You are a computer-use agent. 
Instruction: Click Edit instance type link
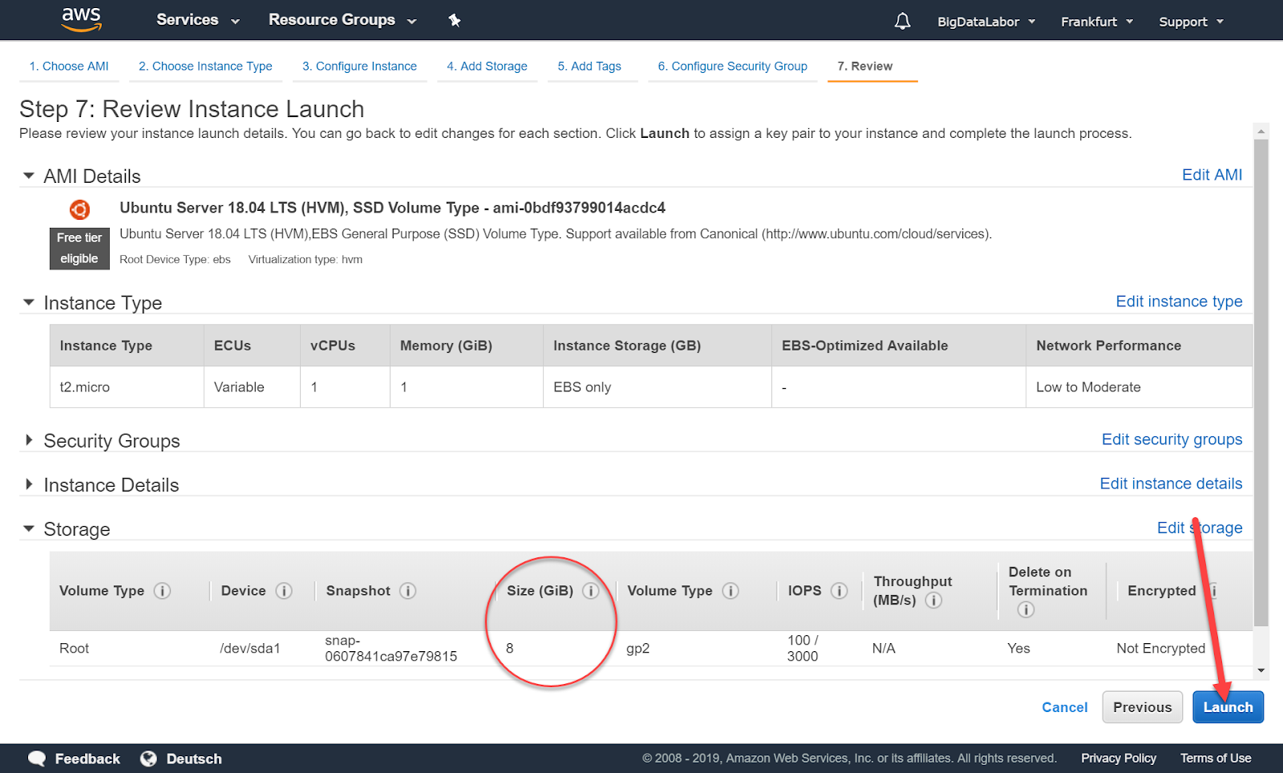1179,302
